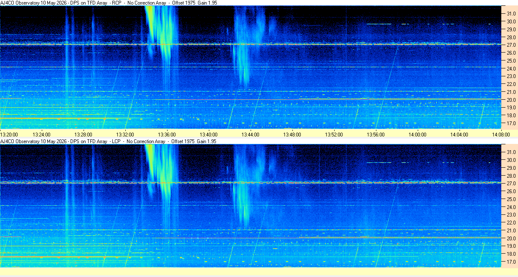Click the 14:08:00 time axis label
518x277 pixels.
501,134
